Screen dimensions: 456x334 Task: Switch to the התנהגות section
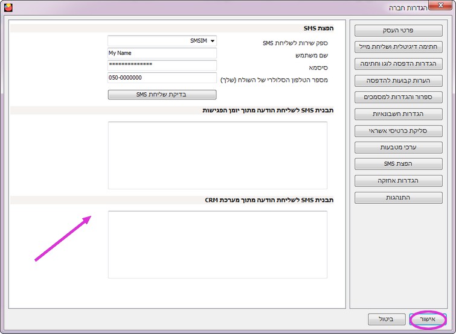coord(398,198)
